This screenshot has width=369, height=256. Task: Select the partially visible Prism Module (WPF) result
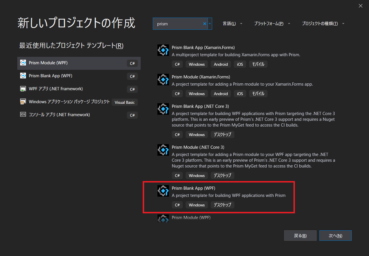pyautogui.click(x=191, y=218)
